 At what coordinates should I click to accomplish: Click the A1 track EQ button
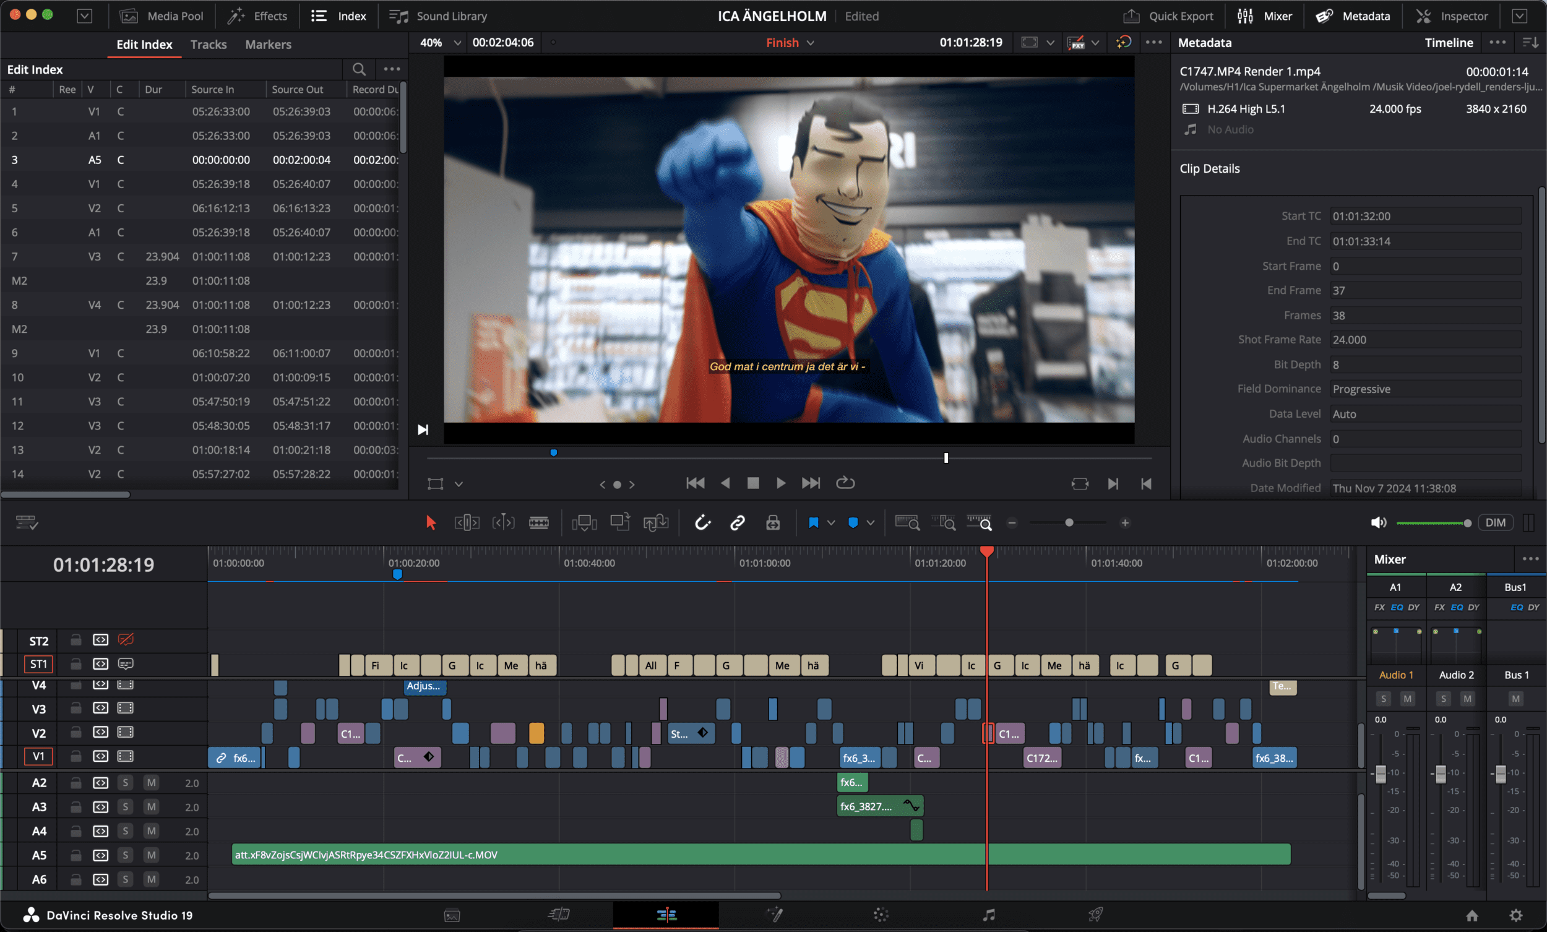pyautogui.click(x=1396, y=607)
